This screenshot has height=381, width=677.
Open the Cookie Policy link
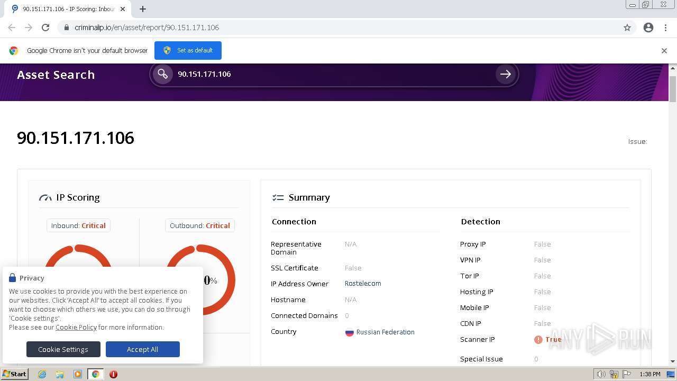[76, 327]
